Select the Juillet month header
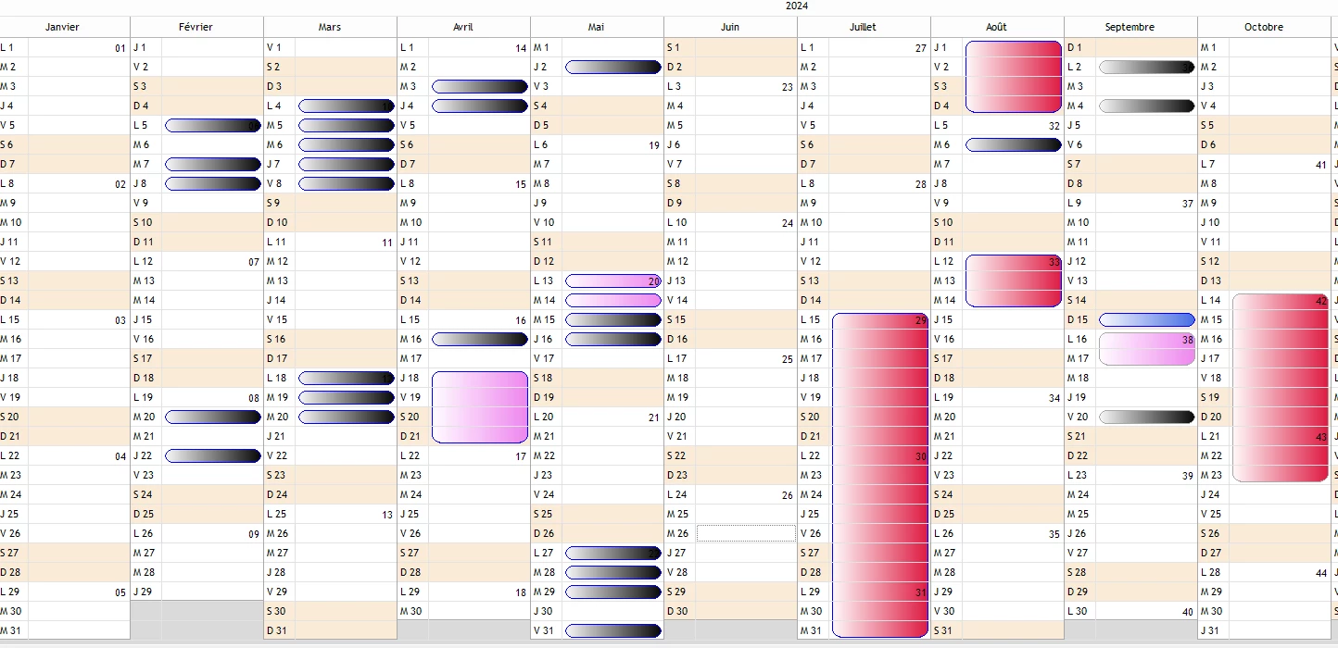 point(864,27)
